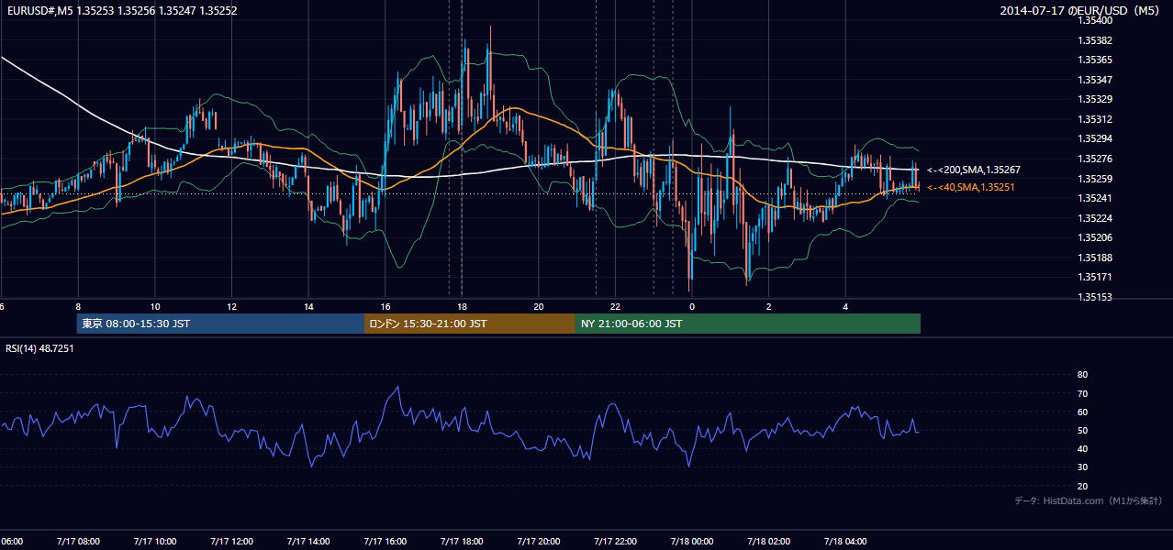
Task: Click the 7/17 12:00 time axis label
Action: (231, 542)
